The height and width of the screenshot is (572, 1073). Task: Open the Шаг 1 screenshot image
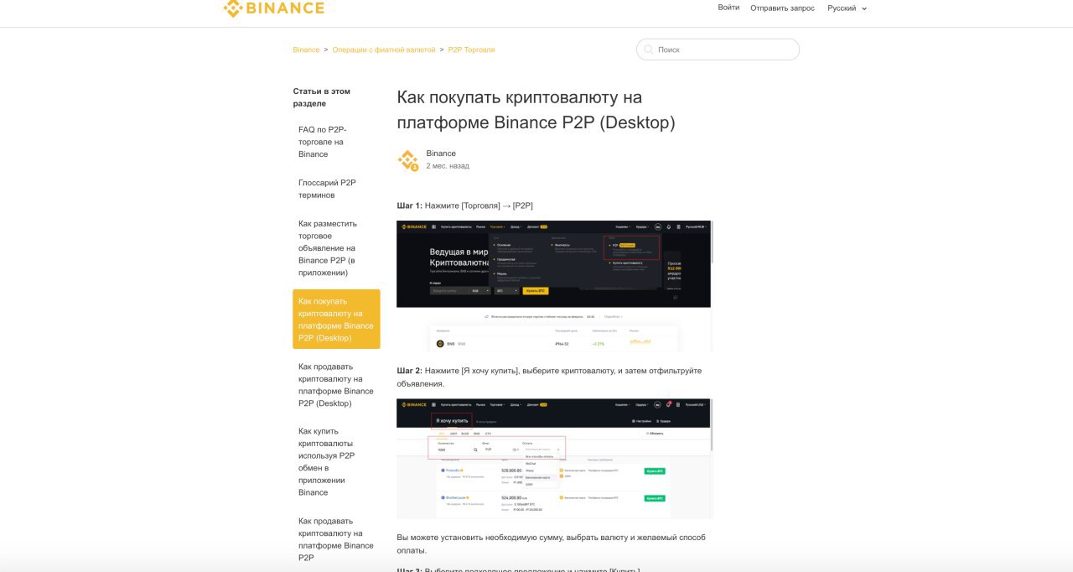pos(554,287)
